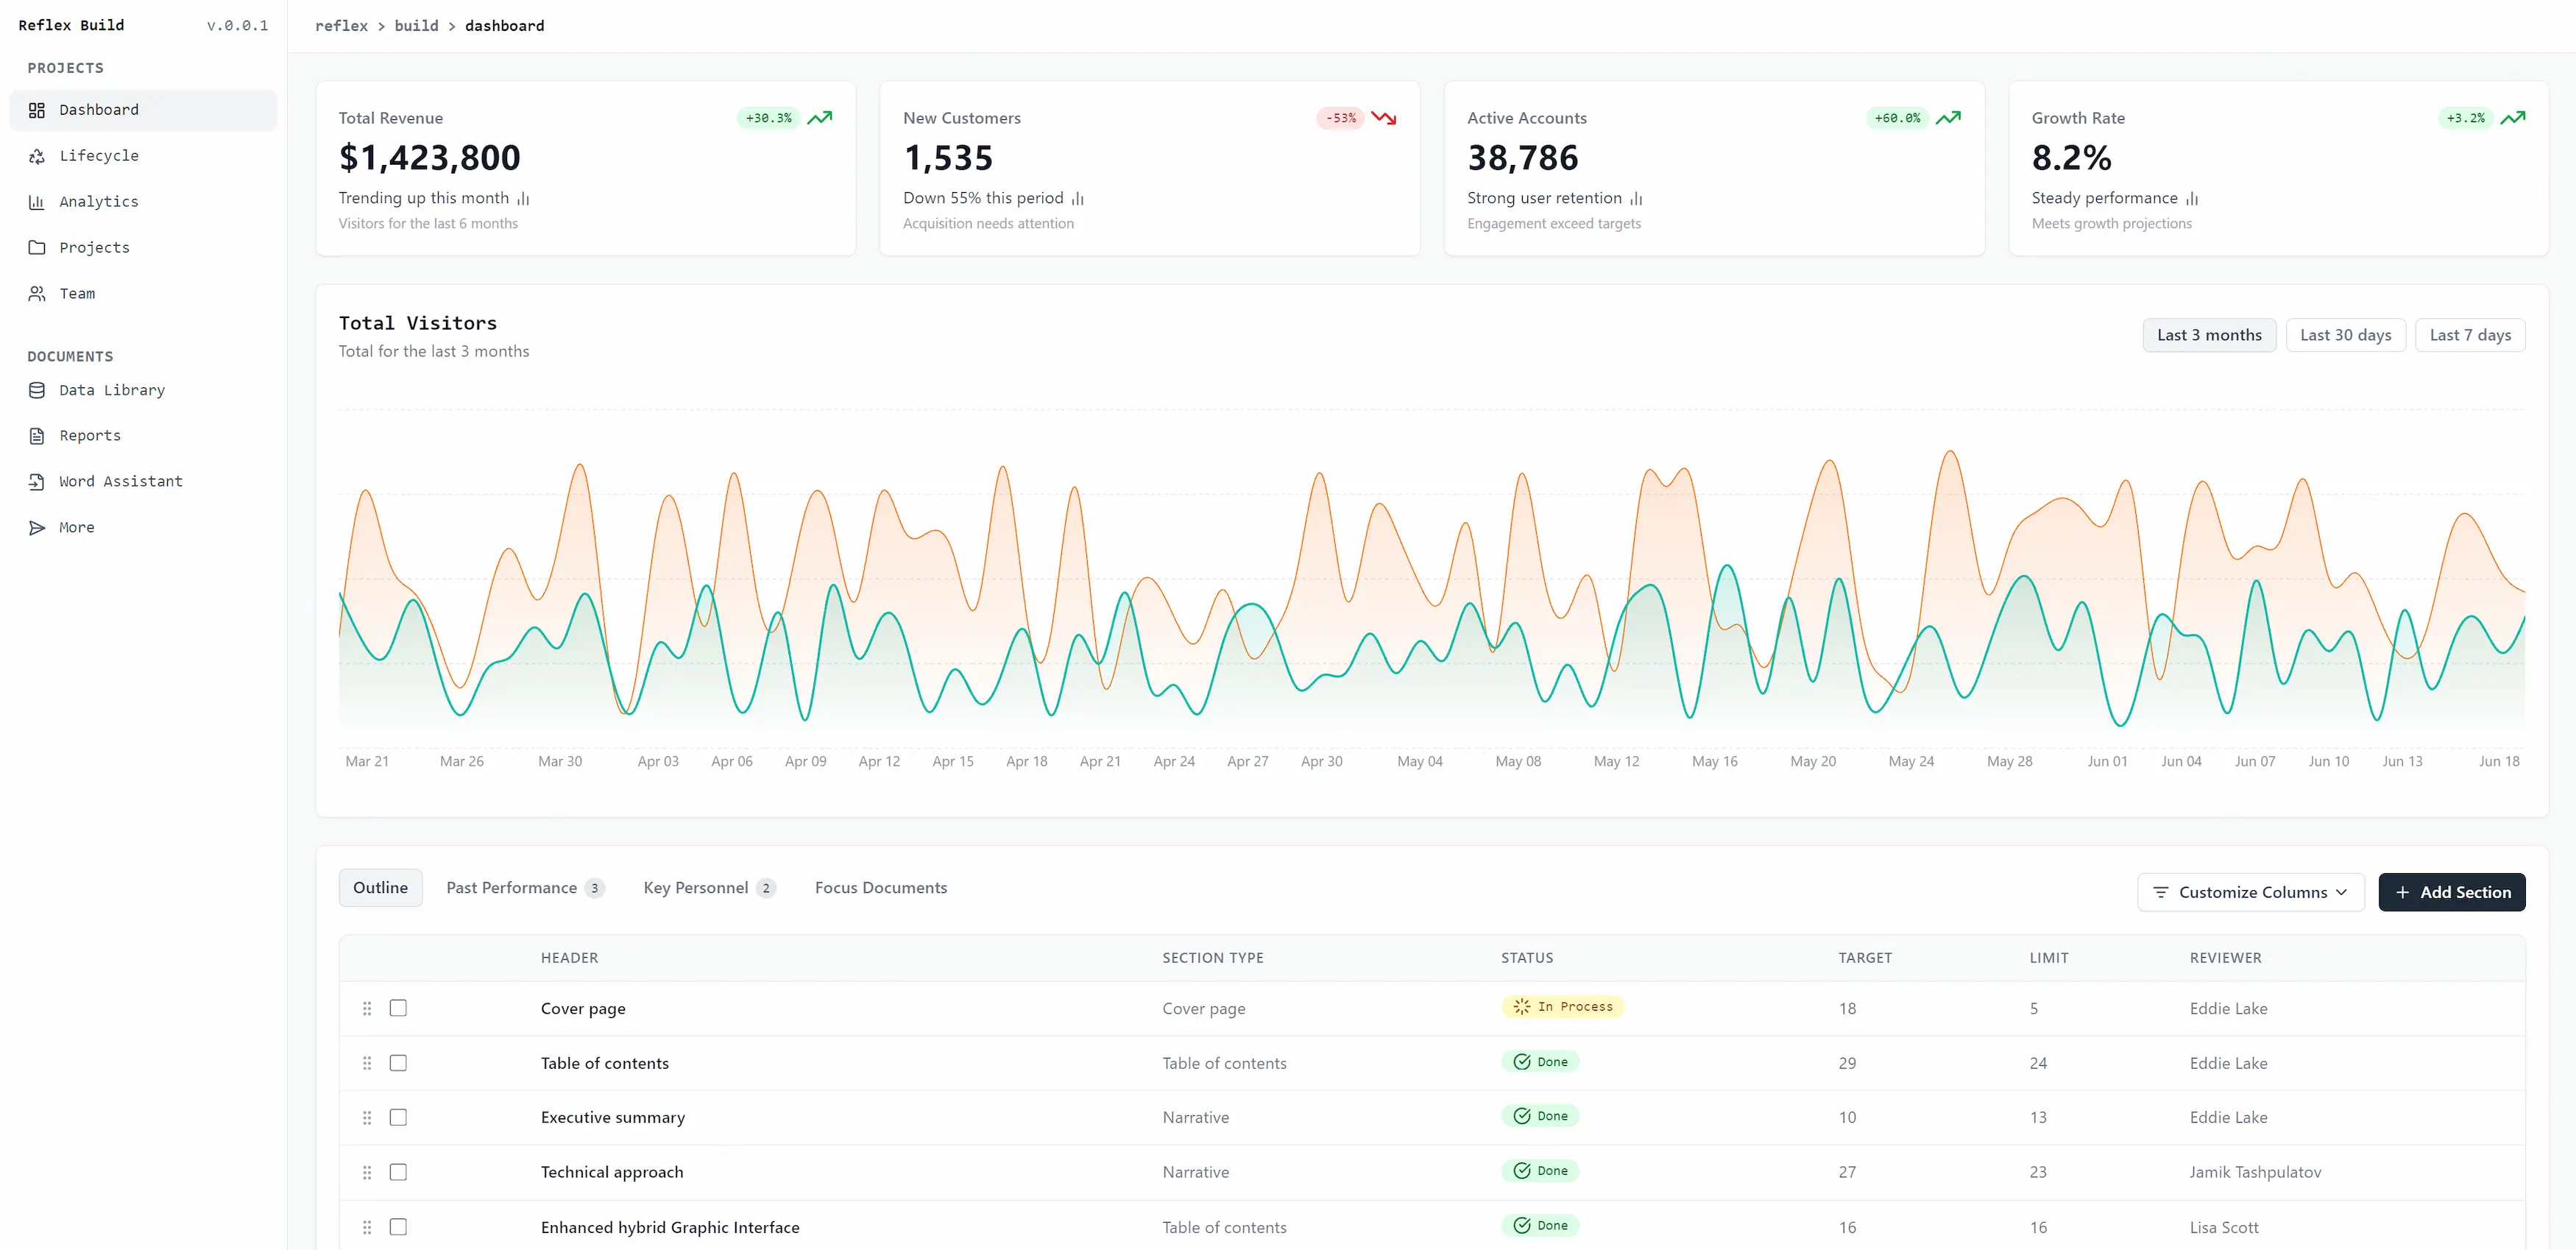Click the red downtrend icon on New Customers
The height and width of the screenshot is (1250, 2576).
click(x=1384, y=118)
